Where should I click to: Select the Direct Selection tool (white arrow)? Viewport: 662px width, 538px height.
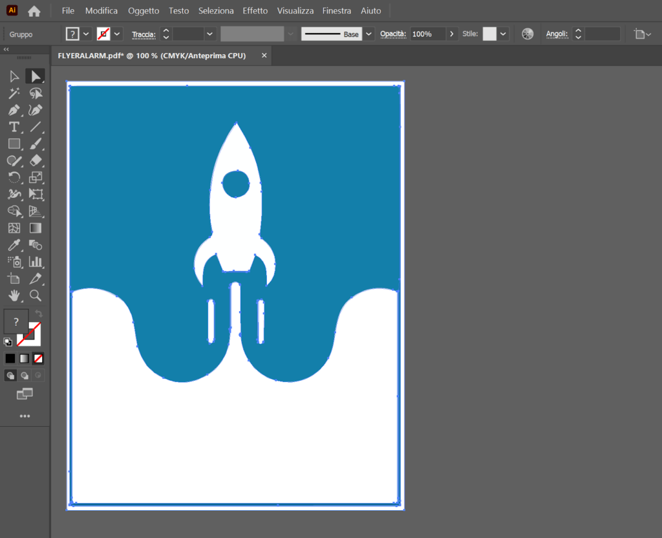(x=35, y=77)
